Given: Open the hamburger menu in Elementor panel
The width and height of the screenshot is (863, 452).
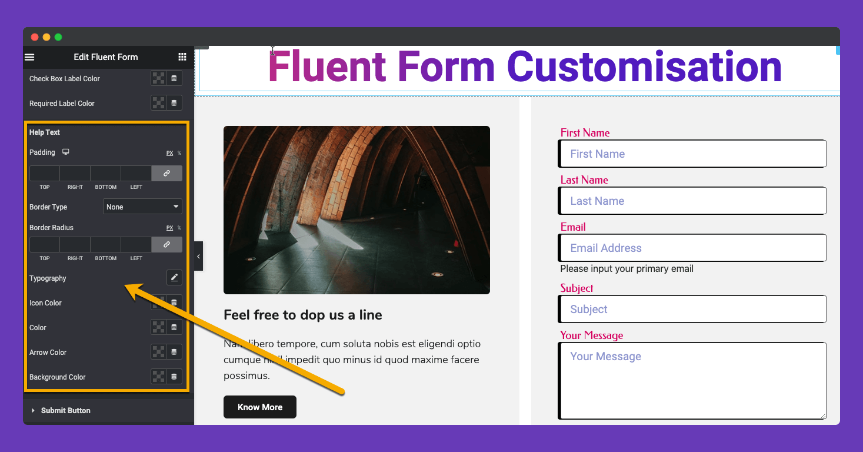Looking at the screenshot, I should (29, 57).
